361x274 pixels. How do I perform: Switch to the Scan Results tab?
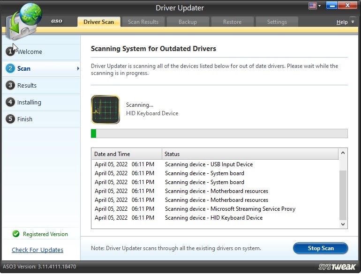[143, 22]
